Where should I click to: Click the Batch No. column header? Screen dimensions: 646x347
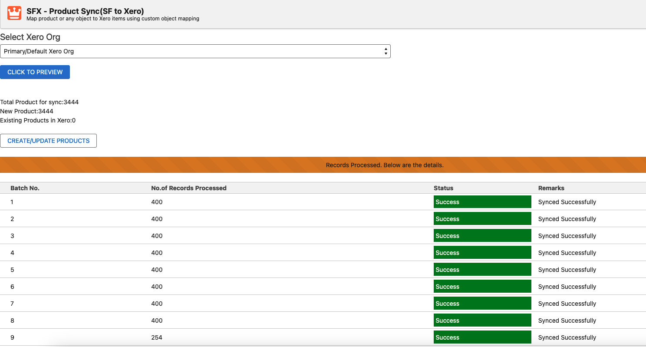[x=25, y=188]
